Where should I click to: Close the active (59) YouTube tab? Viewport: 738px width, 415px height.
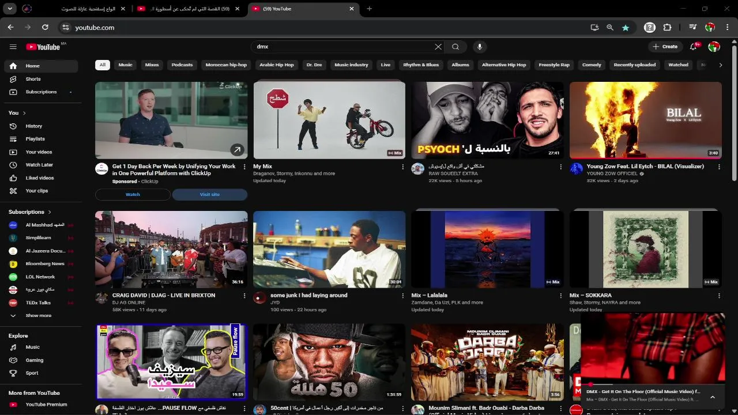tap(352, 9)
